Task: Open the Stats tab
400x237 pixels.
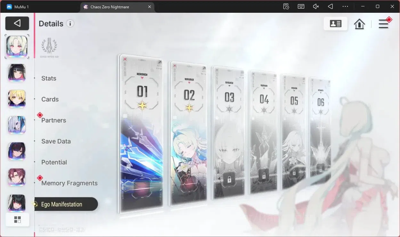Action: point(49,78)
